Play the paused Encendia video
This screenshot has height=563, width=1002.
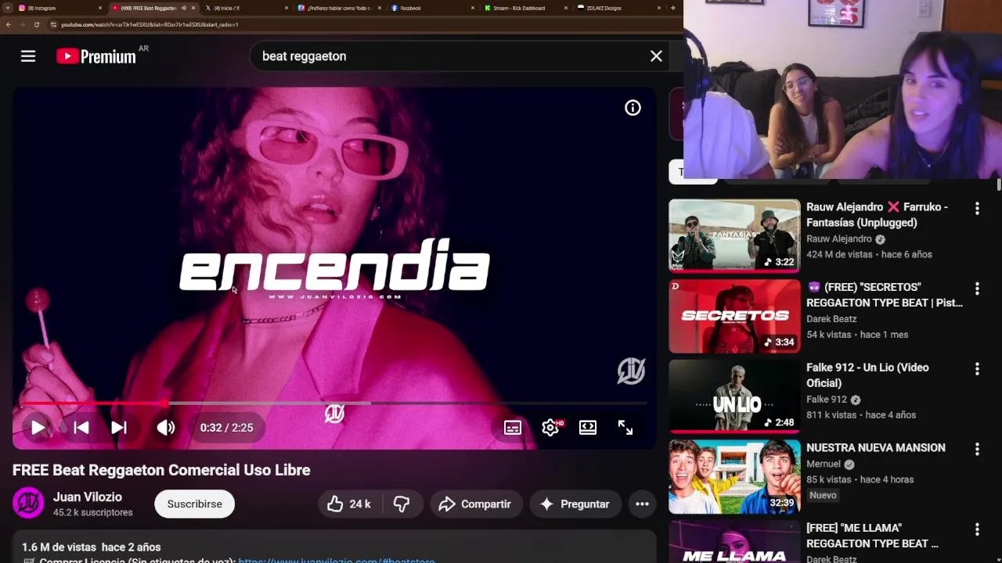pos(38,428)
